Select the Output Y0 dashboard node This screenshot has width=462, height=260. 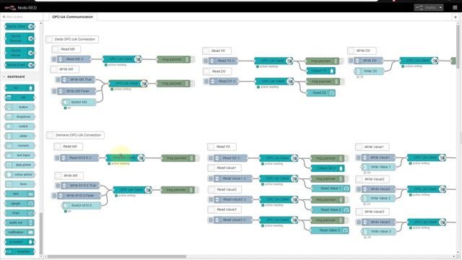tap(321, 71)
